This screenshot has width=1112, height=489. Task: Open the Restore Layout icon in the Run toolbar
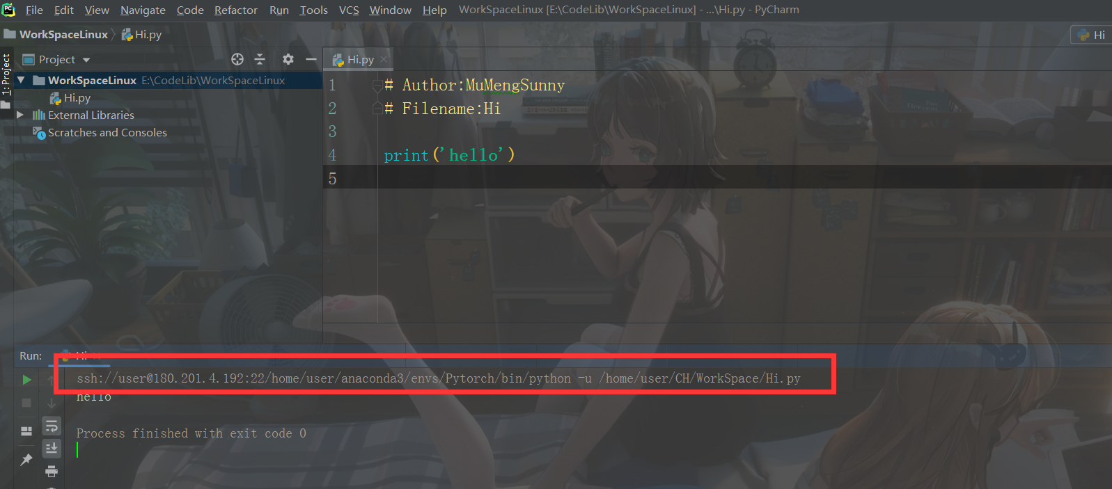tap(26, 431)
